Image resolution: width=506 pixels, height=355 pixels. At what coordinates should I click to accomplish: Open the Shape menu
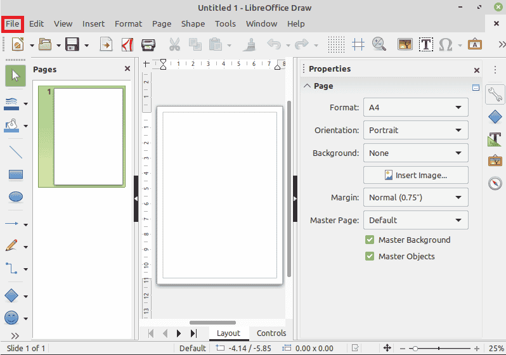(x=193, y=24)
